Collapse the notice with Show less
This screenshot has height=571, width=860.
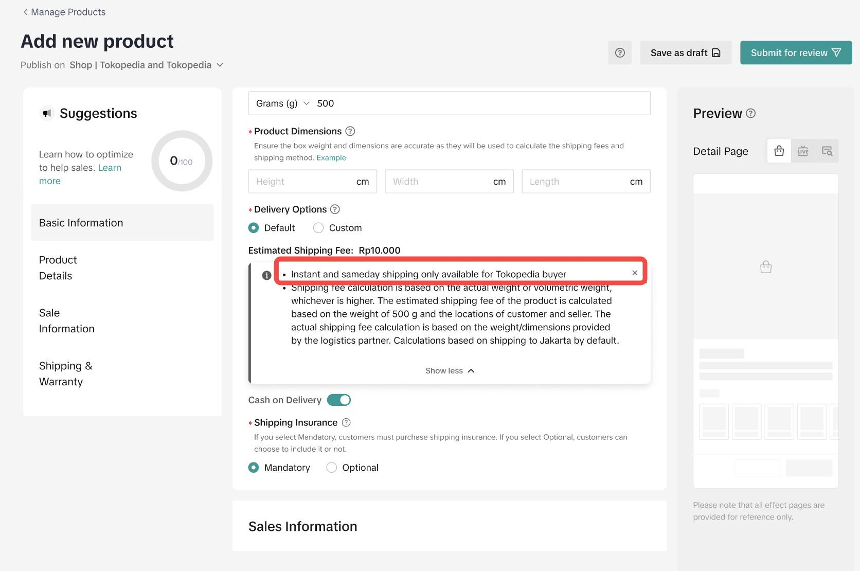click(x=449, y=371)
